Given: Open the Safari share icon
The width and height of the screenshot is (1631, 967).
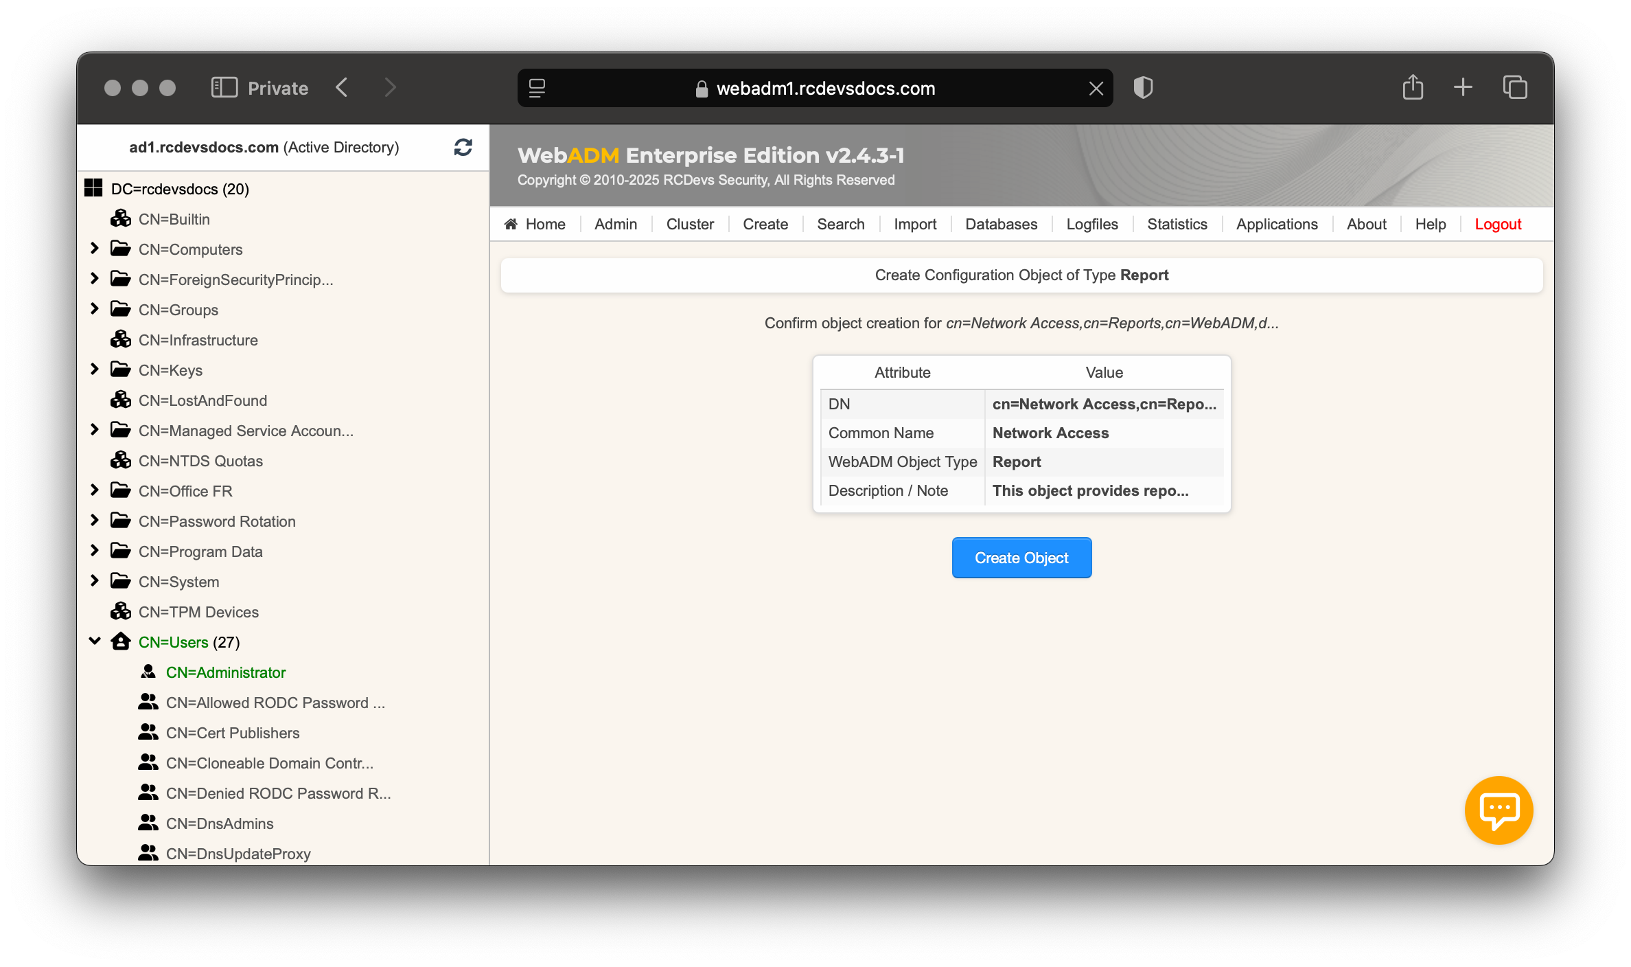Looking at the screenshot, I should point(1413,87).
